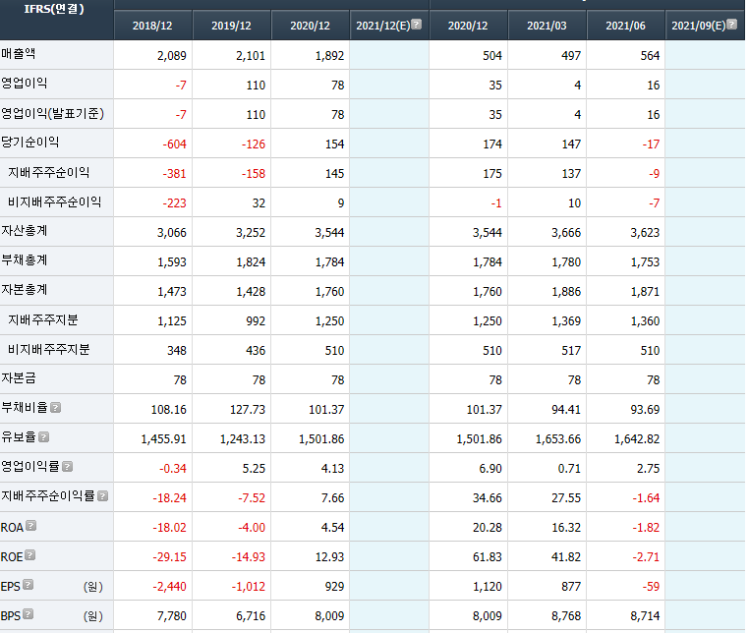
Task: Click the -18.02 ROA value
Action: click(x=170, y=528)
